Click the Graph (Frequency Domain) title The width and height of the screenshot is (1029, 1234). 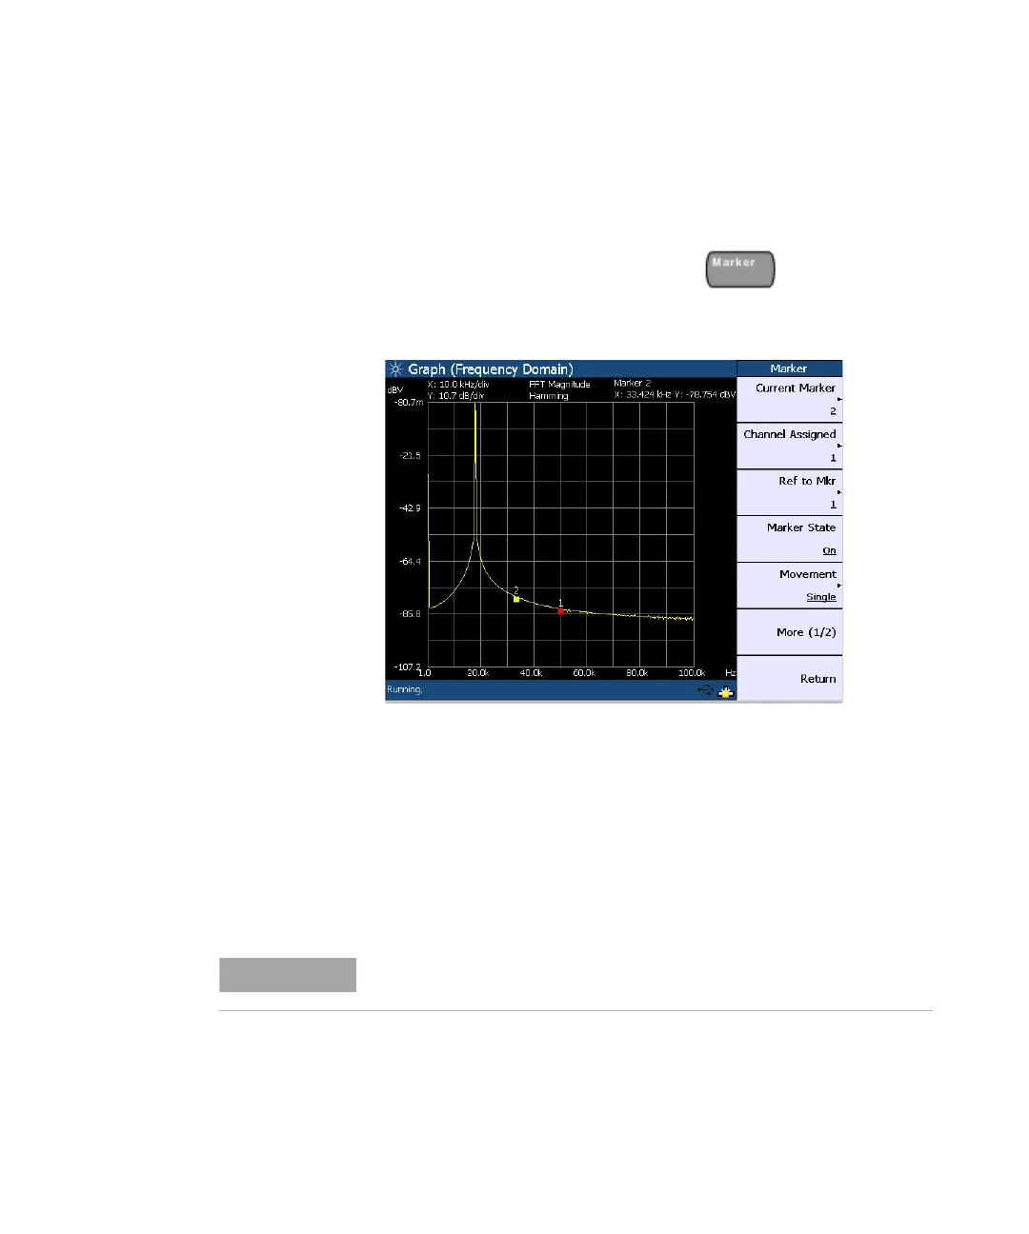pyautogui.click(x=491, y=369)
